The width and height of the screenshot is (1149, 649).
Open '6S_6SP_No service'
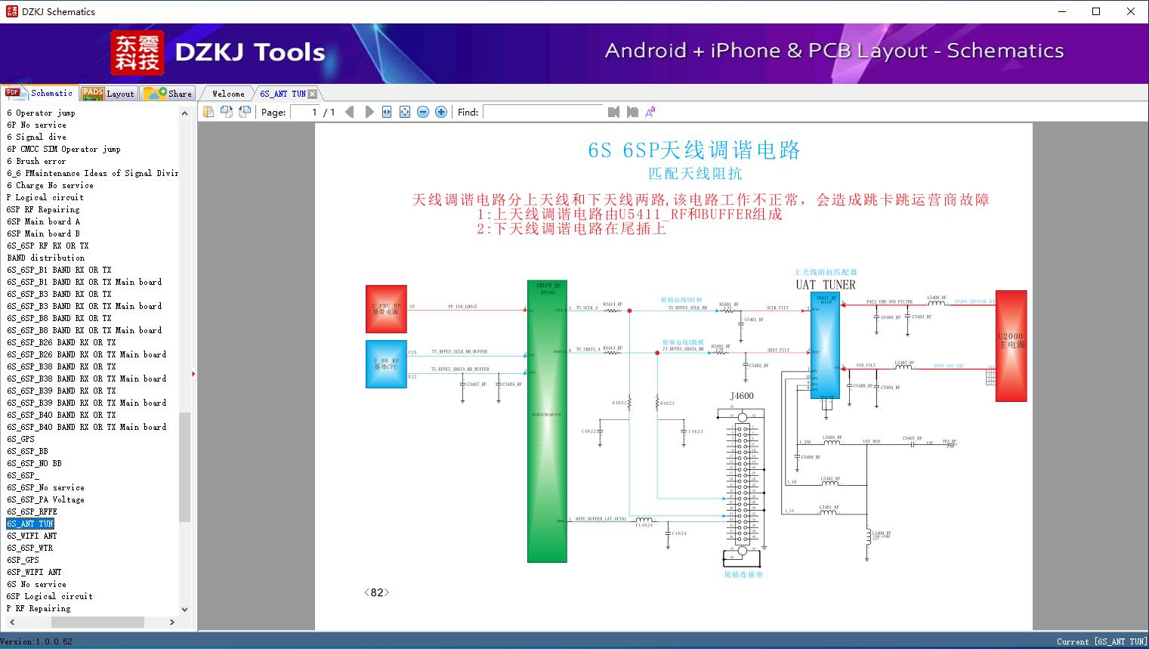[x=45, y=487]
